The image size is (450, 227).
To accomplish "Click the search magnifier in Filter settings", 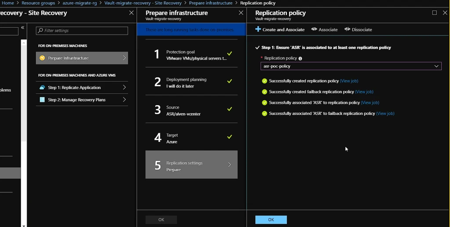I will [40, 30].
